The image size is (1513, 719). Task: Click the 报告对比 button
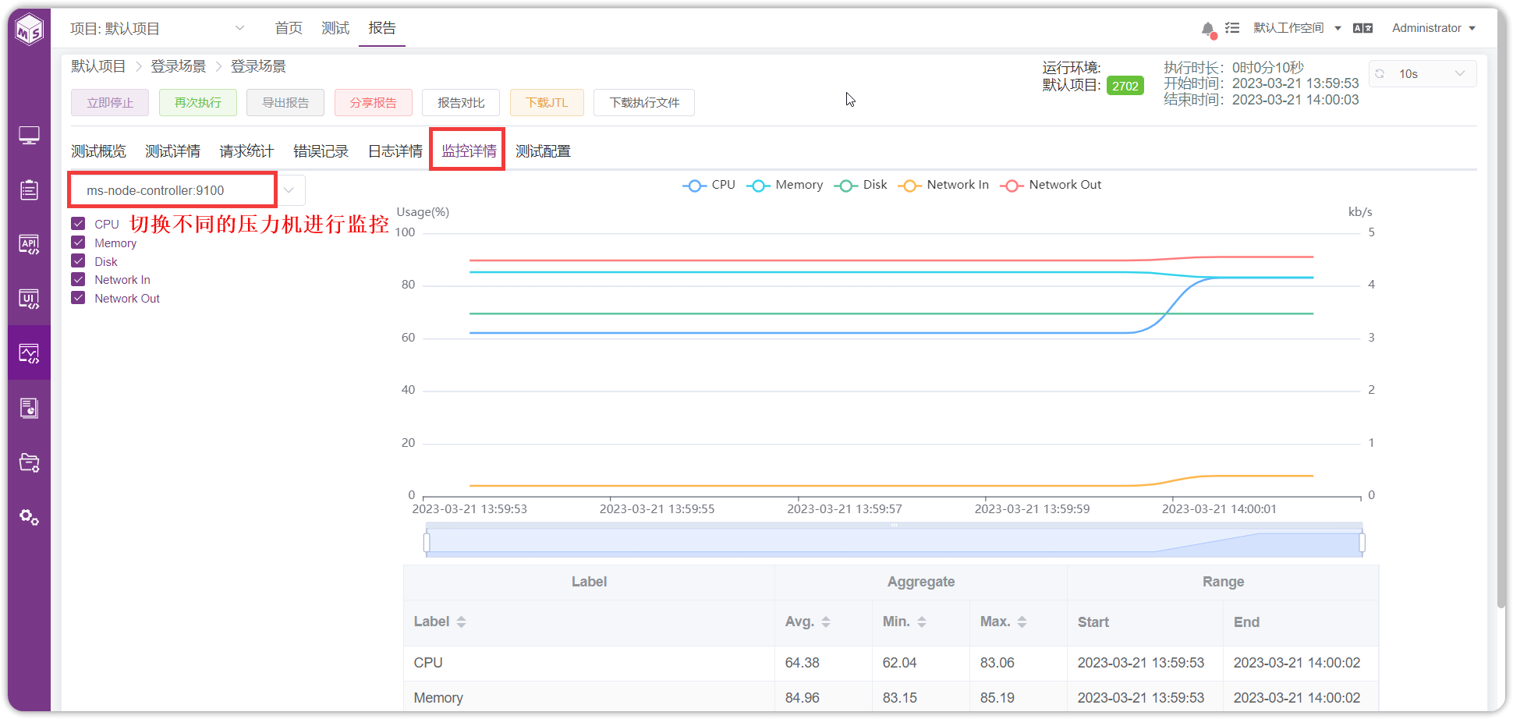point(461,102)
